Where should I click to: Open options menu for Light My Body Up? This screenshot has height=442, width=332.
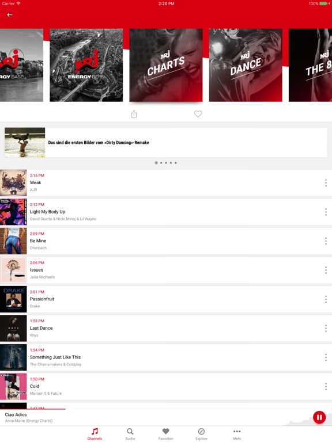point(326,212)
